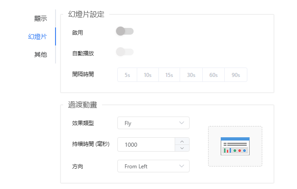
Task: Click the 效果類型 dropdown chevron arrow
Action: (182, 123)
